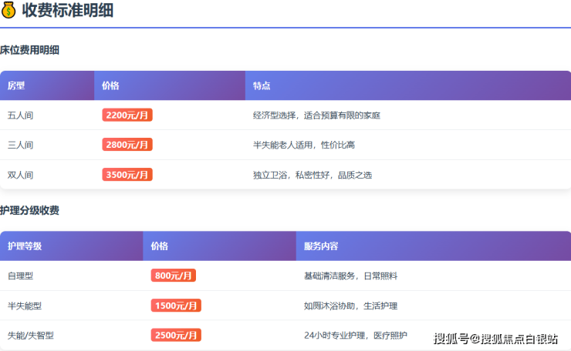Select the 双人间 room type cell
The image size is (571, 351).
coord(21,175)
